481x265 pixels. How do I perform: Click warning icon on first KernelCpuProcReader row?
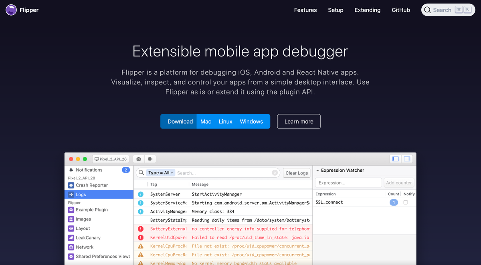[141, 246]
